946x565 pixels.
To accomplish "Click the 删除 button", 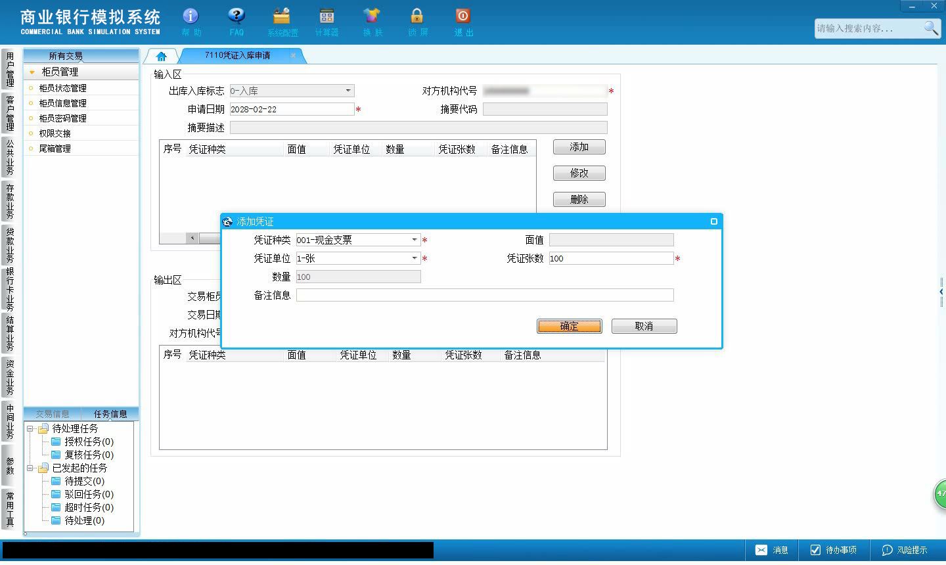I will coord(579,200).
